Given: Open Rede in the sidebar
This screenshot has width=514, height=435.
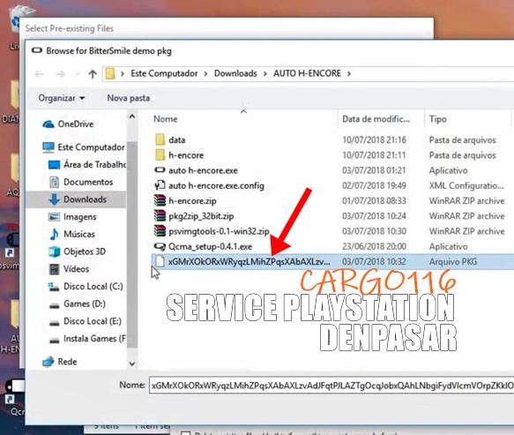Looking at the screenshot, I should point(67,362).
